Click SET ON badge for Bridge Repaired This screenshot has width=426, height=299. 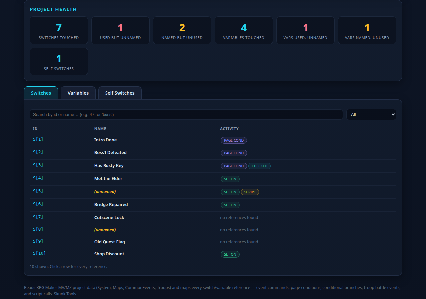(230, 205)
